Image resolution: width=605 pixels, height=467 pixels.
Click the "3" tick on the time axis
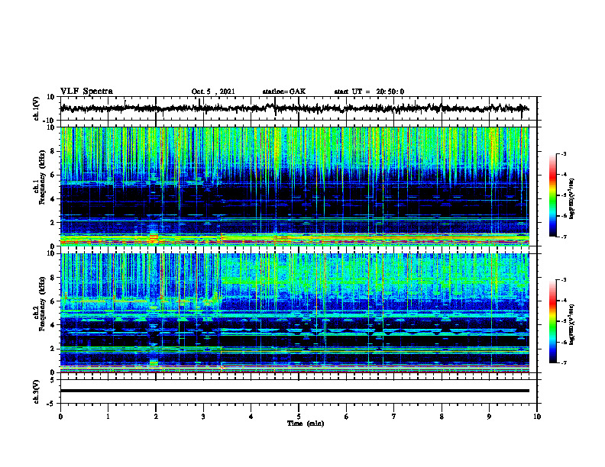pos(203,417)
